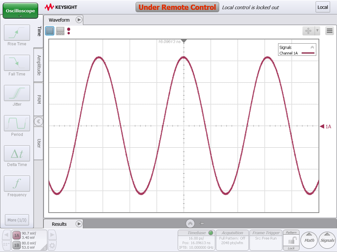Collapse the Signals legend chevron

pyautogui.click(x=312, y=47)
